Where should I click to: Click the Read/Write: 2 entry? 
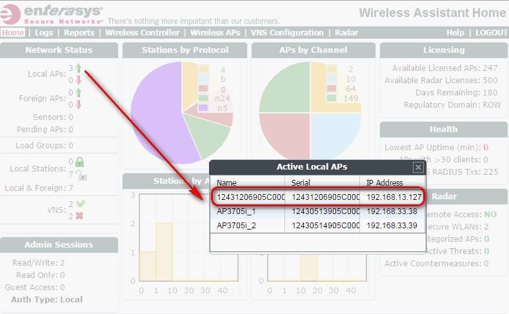pyautogui.click(x=38, y=263)
